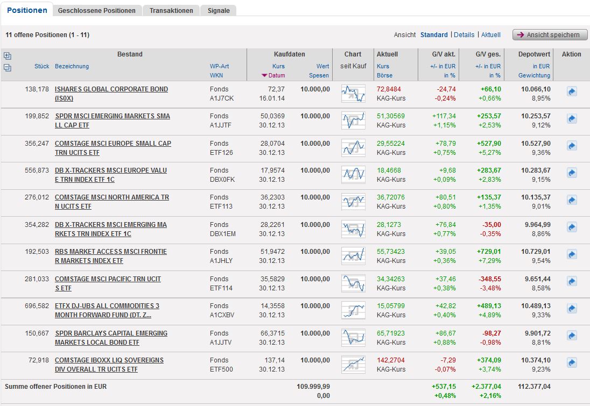
Task: View chart thumbnail for SPDR Barclays Emerging Bond
Action: [353, 337]
